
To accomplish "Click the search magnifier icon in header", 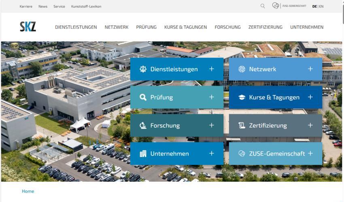I will coord(263,6).
